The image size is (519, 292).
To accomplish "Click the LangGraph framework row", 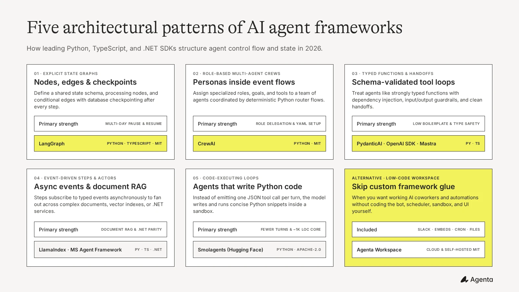I will [x=101, y=143].
